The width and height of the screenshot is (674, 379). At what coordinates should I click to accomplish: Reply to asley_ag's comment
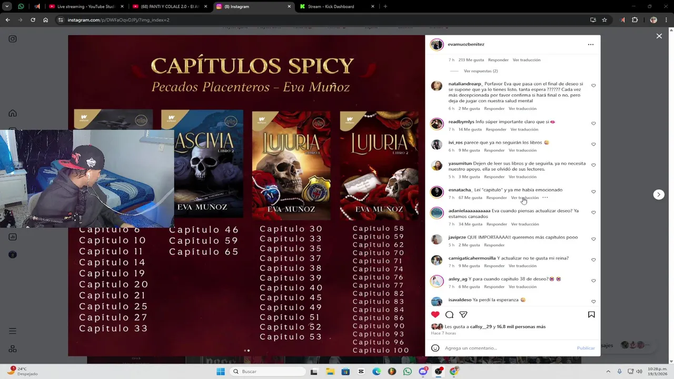[494, 287]
